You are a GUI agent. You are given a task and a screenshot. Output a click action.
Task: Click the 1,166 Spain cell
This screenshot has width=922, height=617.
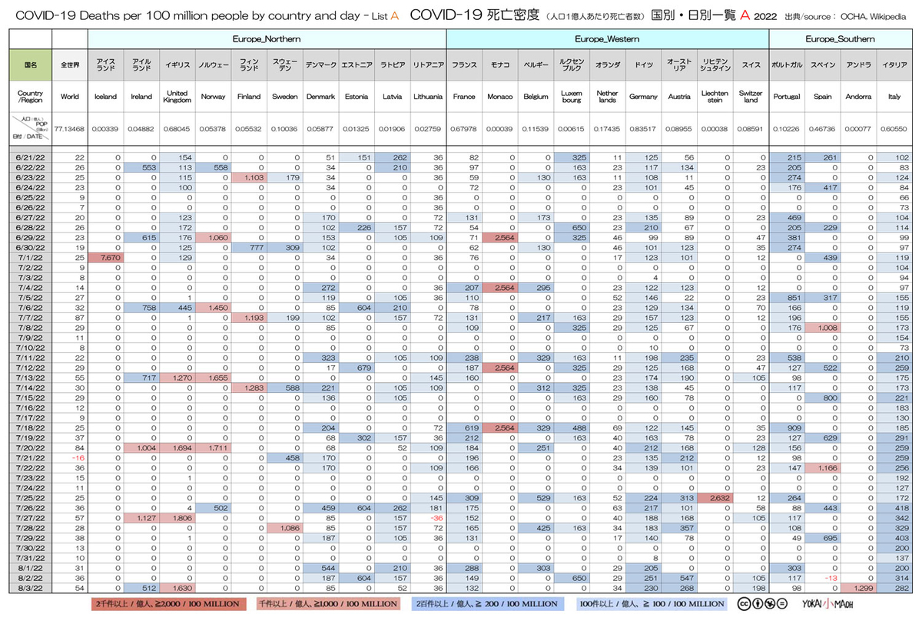click(x=823, y=467)
